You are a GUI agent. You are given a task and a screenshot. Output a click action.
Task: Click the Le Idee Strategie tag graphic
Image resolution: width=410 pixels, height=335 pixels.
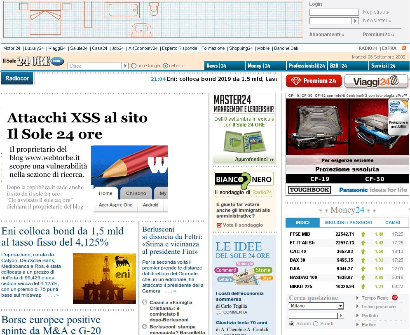pos(245,264)
